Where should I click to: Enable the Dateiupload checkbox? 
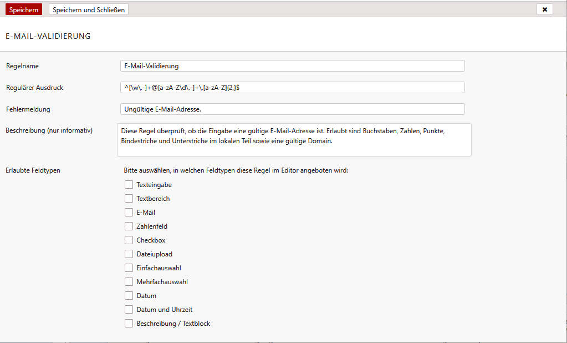pyautogui.click(x=129, y=254)
